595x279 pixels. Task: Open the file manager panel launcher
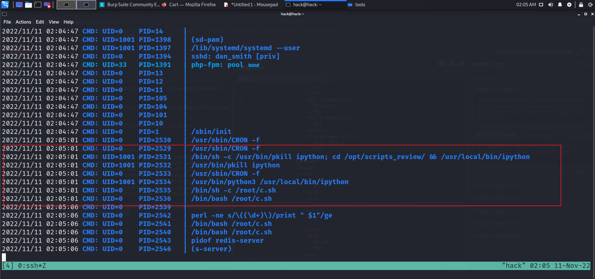29,5
